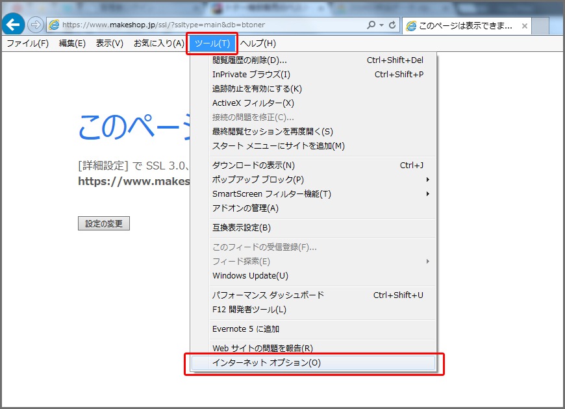Expand SmartScreen フィルター機能(T) submenu
This screenshot has height=409, width=565.
271,194
